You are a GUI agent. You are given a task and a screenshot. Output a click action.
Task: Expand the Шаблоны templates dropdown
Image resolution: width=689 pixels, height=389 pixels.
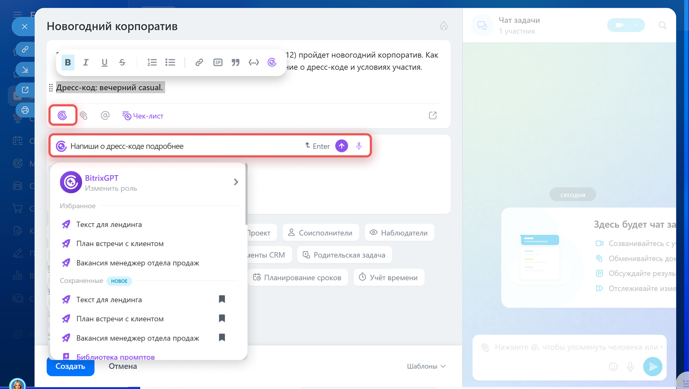[426, 366]
